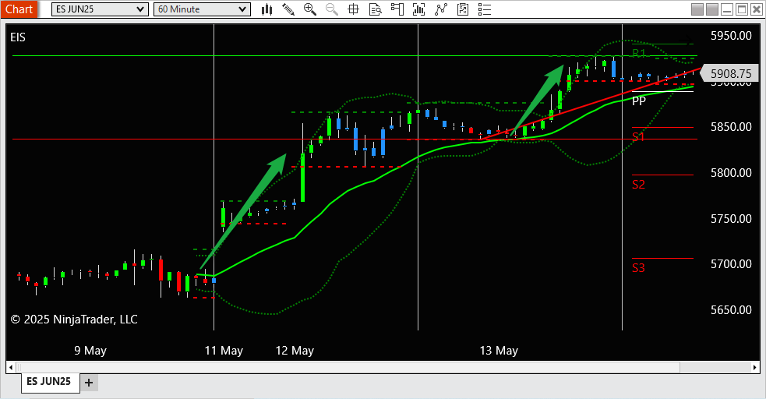Click the S3 support label
The width and height of the screenshot is (766, 399).
(638, 267)
